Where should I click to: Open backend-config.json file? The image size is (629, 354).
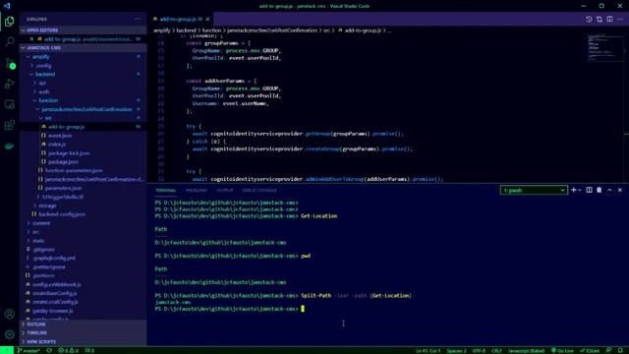coord(83,214)
